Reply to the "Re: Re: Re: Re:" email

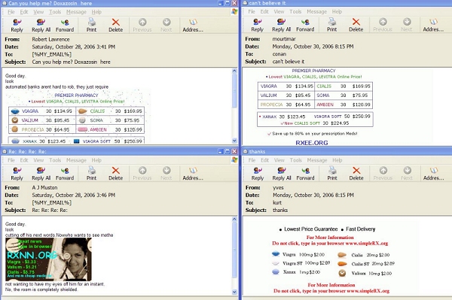coord(17,174)
